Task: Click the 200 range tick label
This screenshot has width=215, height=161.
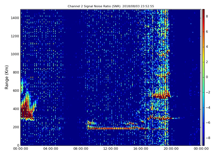Action: coord(16,127)
